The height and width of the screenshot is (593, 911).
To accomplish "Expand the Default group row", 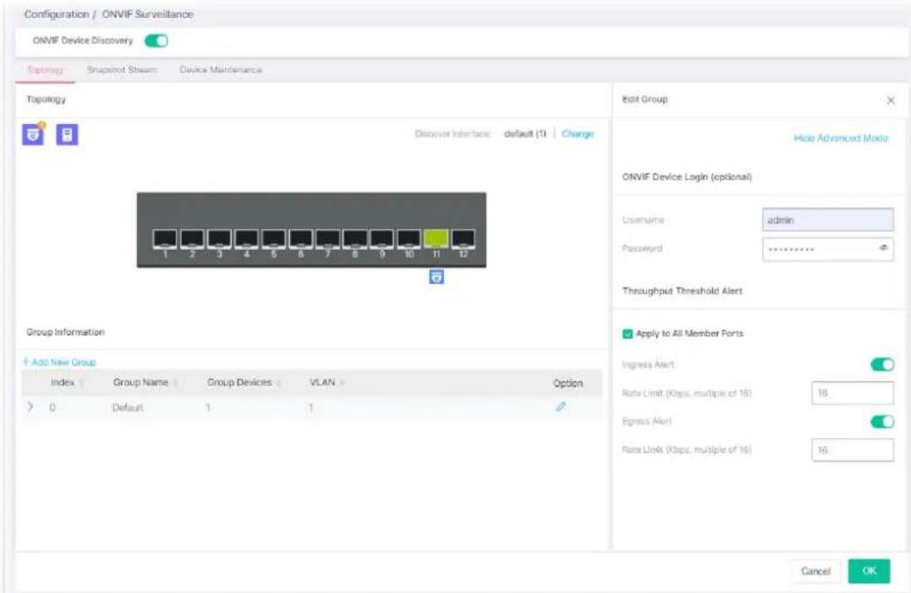I will coord(30,407).
